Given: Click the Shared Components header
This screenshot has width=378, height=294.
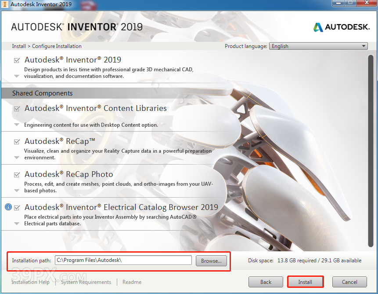Looking at the screenshot, I should [43, 93].
